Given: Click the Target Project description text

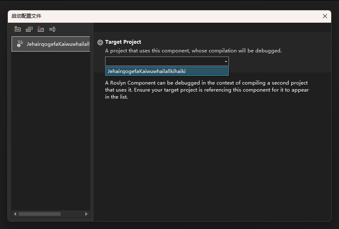Looking at the screenshot, I should 193,51.
